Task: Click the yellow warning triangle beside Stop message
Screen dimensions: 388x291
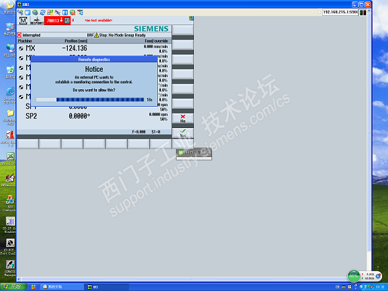Action: pos(96,35)
